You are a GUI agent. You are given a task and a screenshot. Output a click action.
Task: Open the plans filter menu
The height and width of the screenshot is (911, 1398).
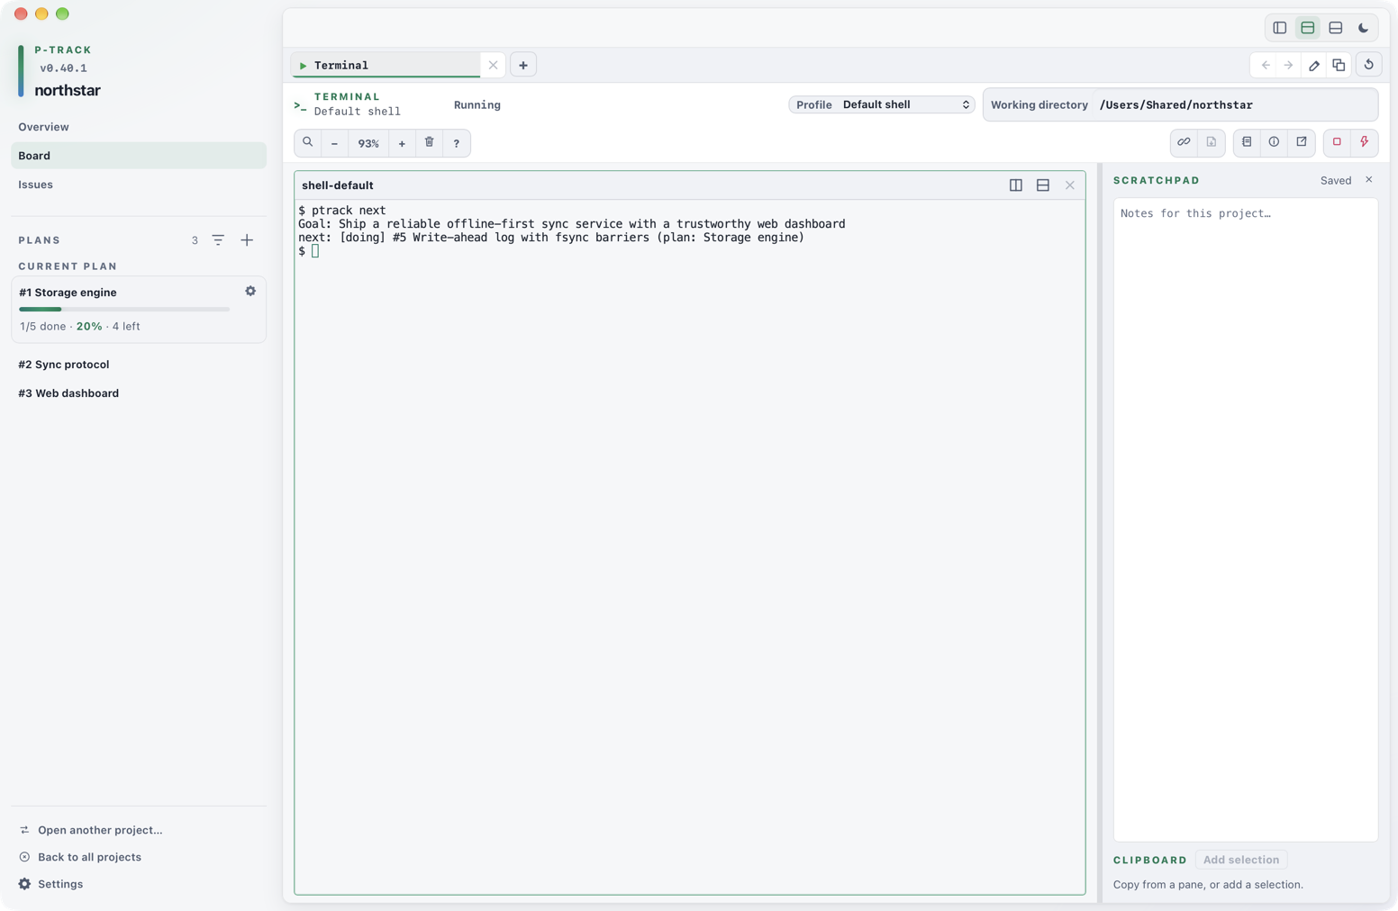point(218,240)
